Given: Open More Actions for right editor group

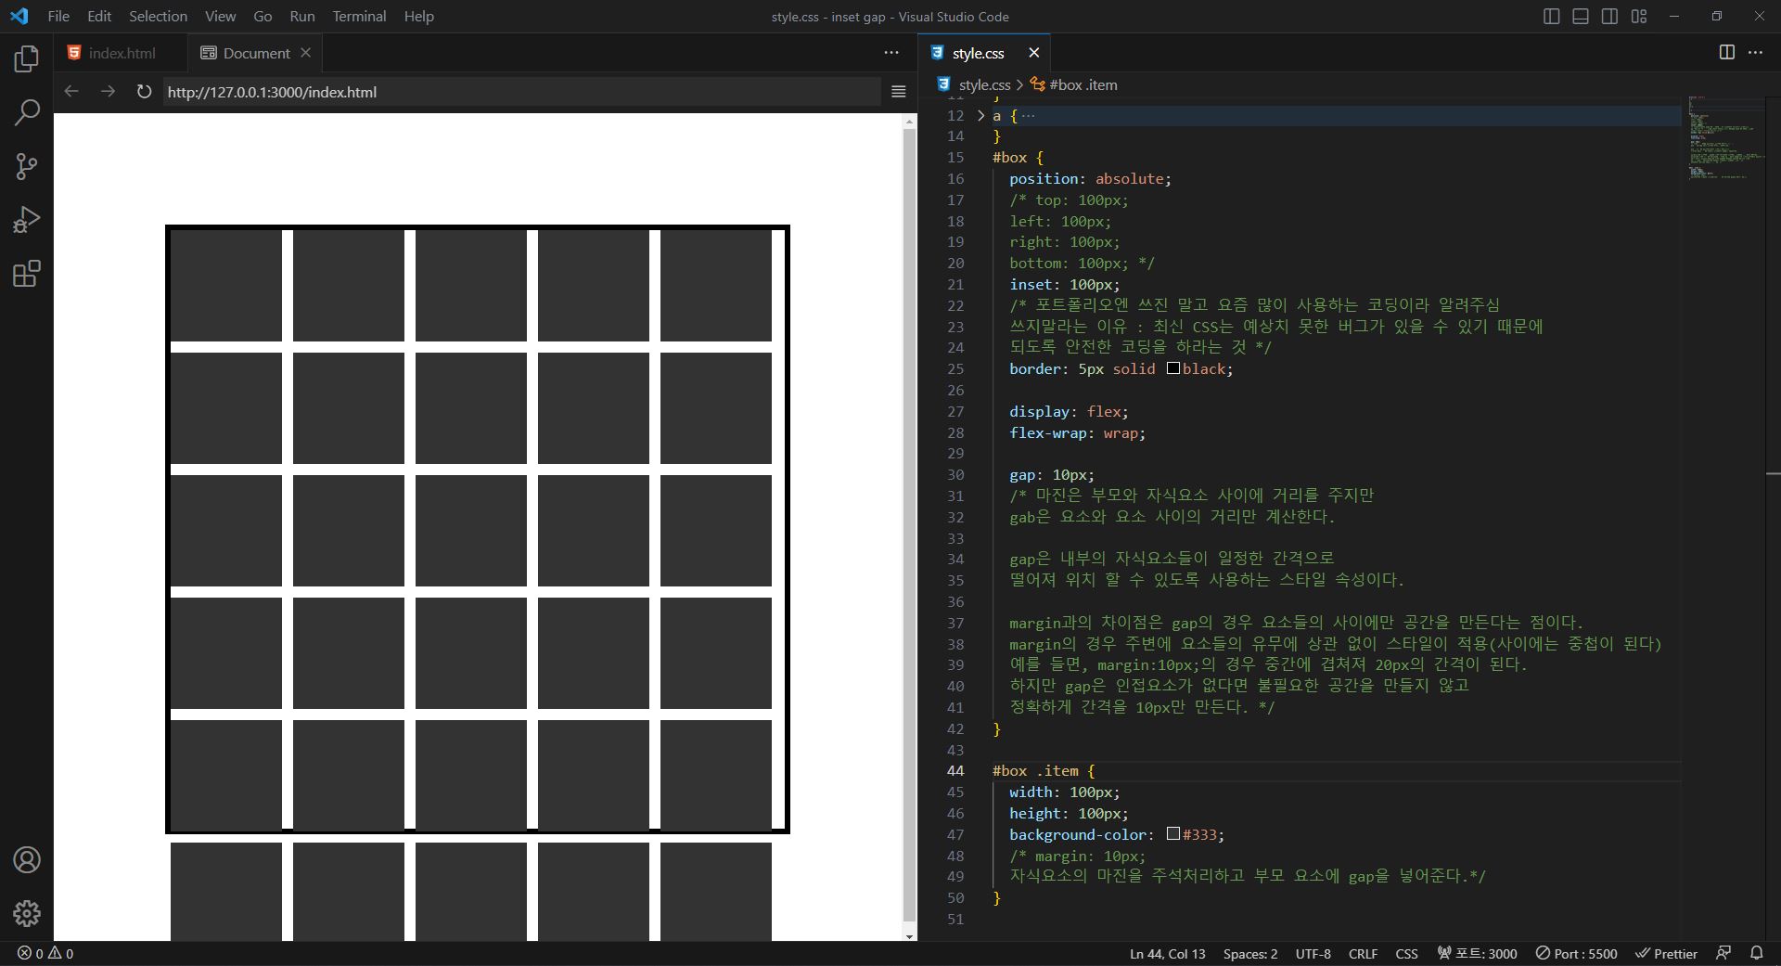Looking at the screenshot, I should [x=1755, y=53].
